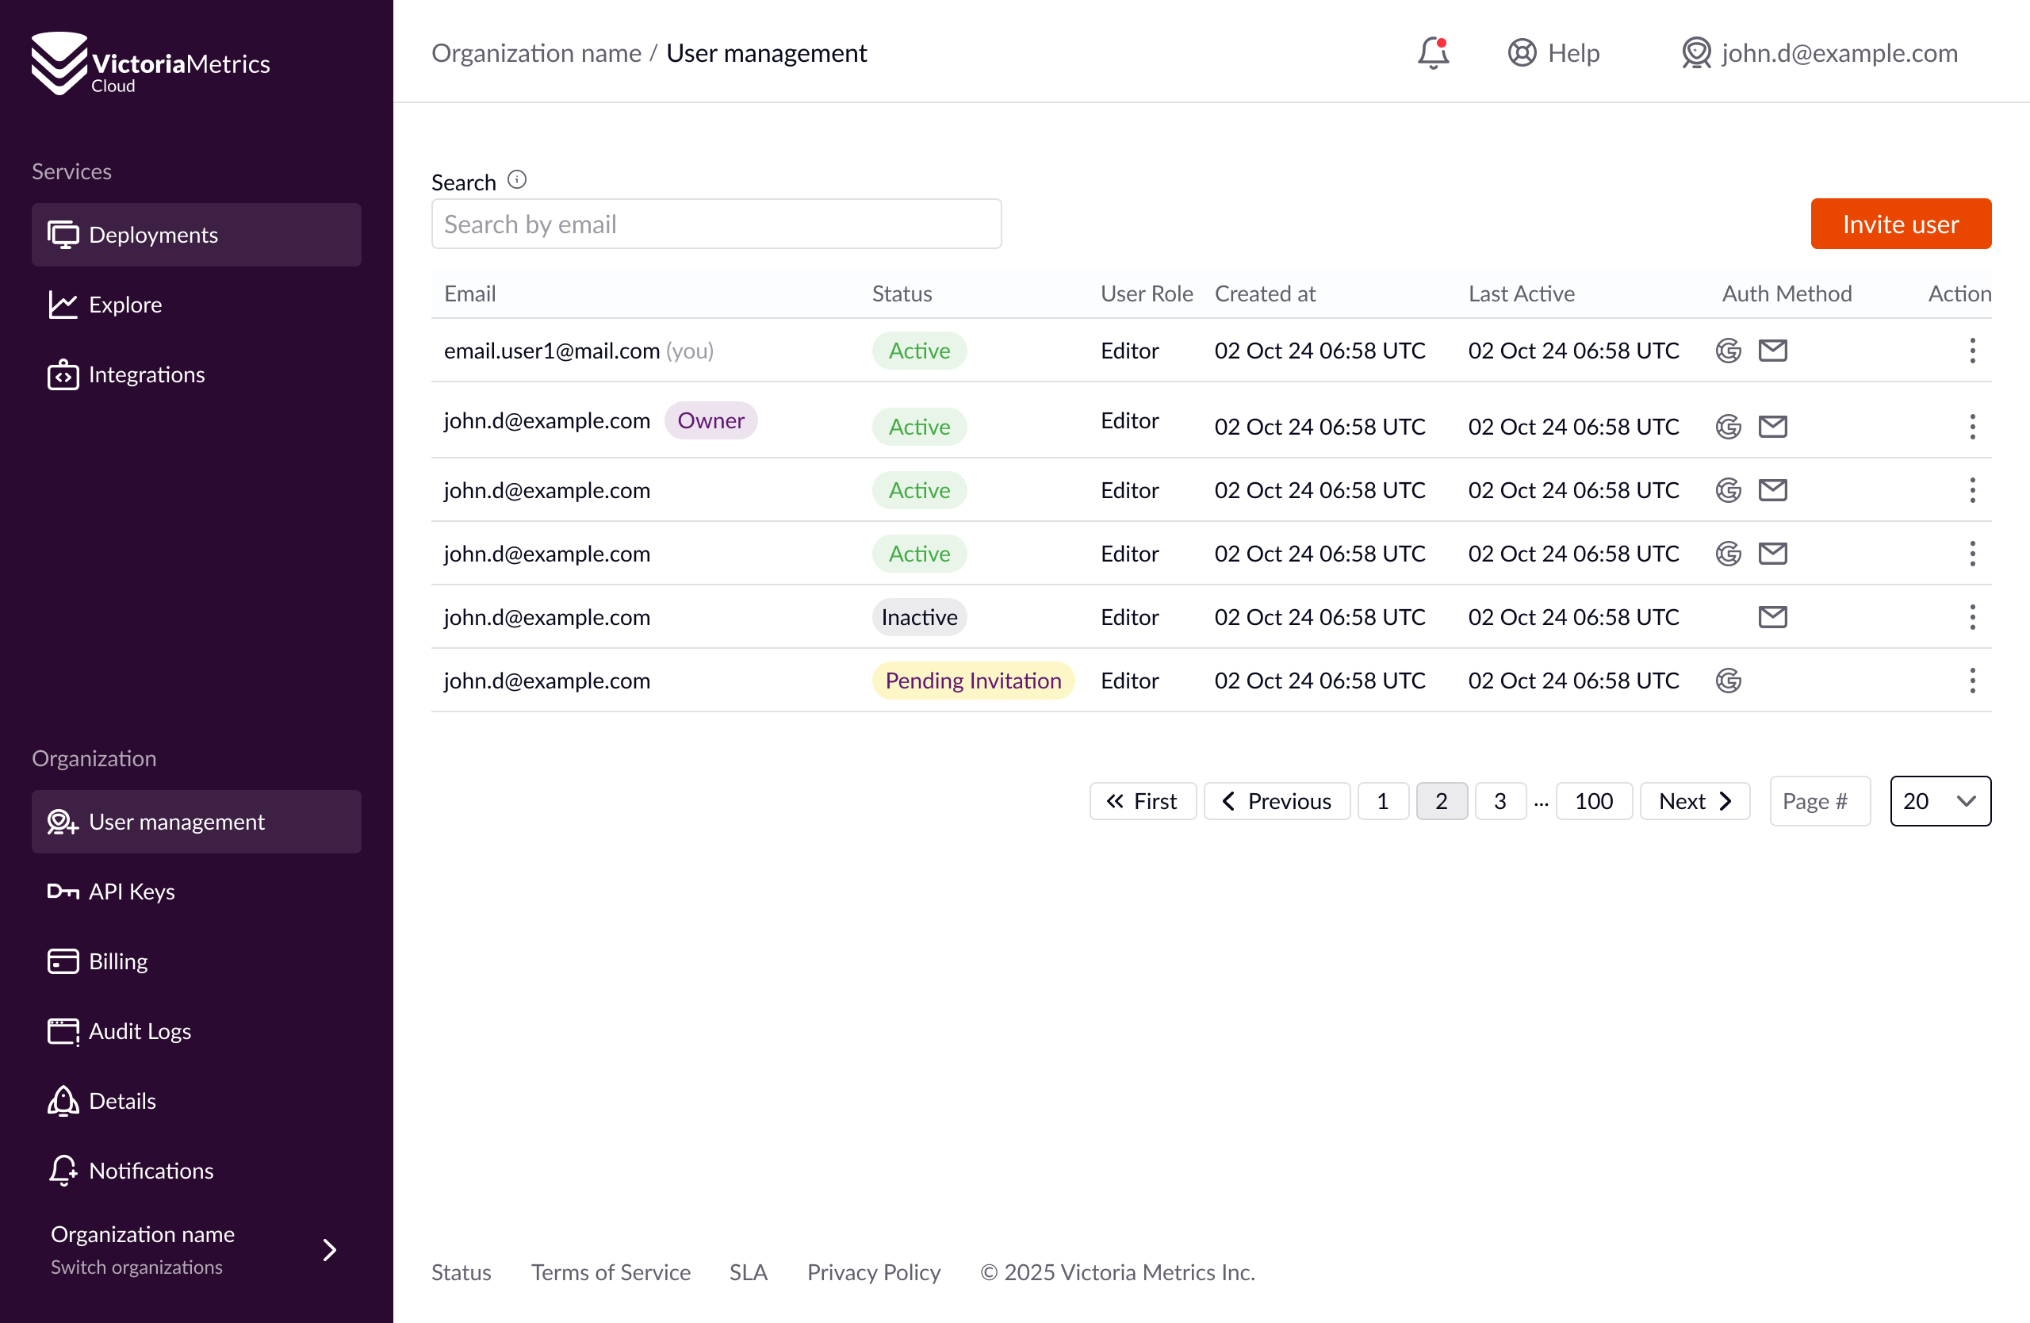Click the VictoriaMetrics Cloud logo
The image size is (2030, 1323).
pyautogui.click(x=150, y=63)
